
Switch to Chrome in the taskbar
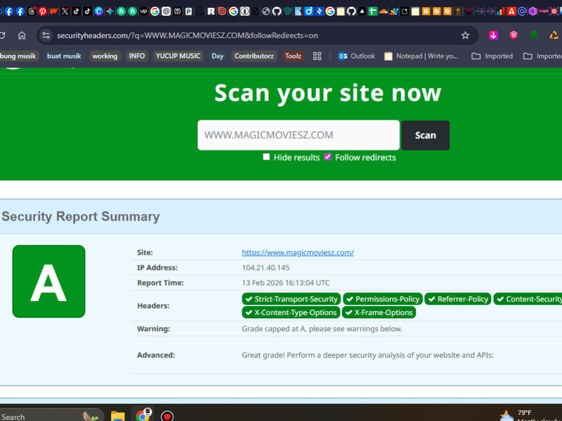(143, 415)
